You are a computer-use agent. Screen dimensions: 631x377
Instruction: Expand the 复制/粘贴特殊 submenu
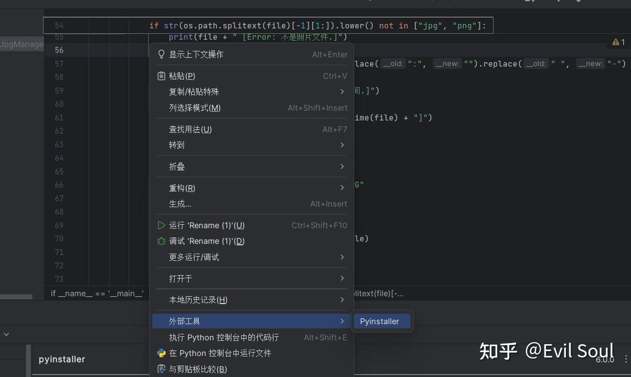342,92
